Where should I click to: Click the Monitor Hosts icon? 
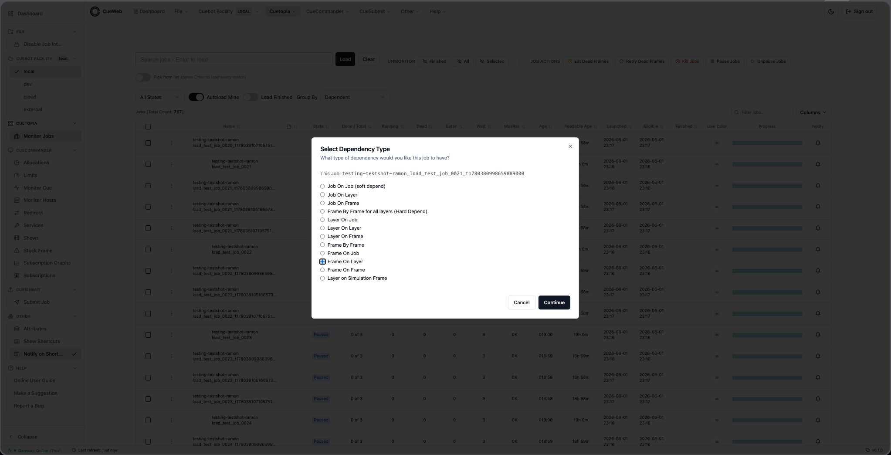17,200
